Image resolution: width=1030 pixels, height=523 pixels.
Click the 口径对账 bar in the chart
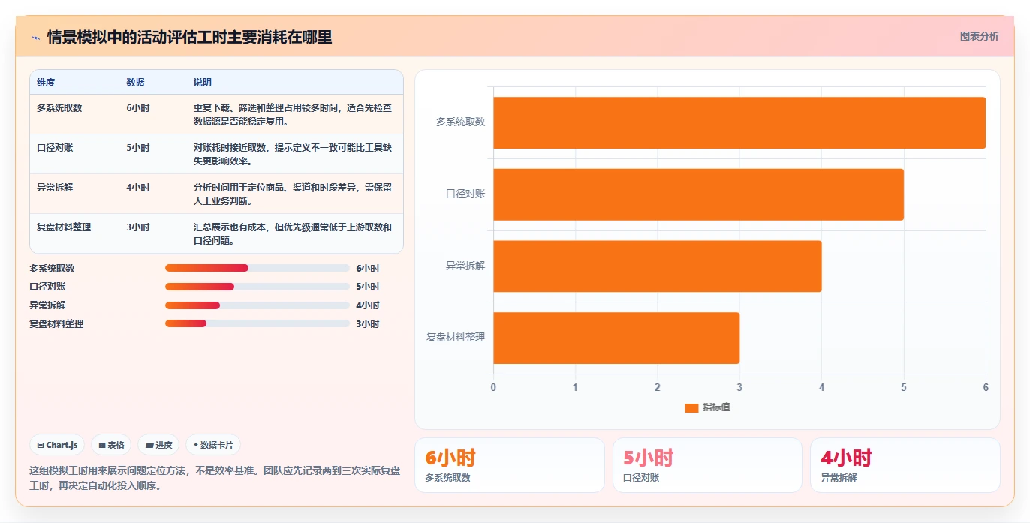click(698, 194)
